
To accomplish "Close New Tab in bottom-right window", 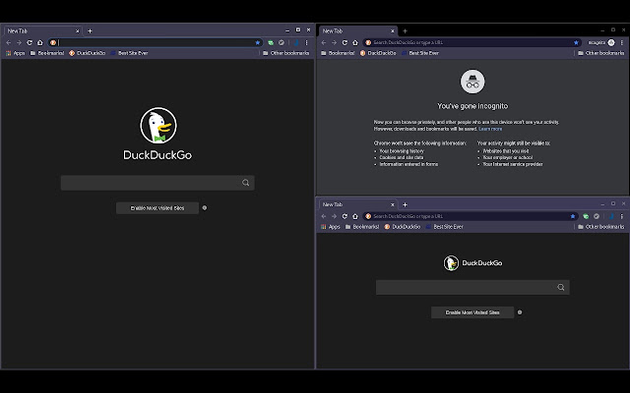I will coord(393,204).
